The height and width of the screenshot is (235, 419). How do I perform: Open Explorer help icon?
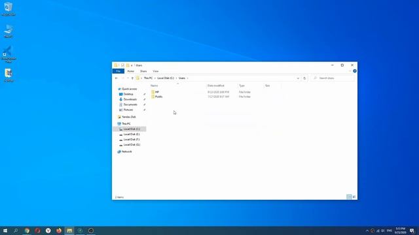[x=355, y=71]
